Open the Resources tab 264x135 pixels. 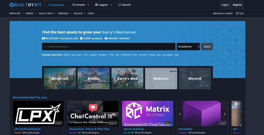pyautogui.click(x=56, y=5)
